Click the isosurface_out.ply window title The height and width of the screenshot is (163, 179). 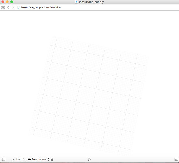(91, 2)
